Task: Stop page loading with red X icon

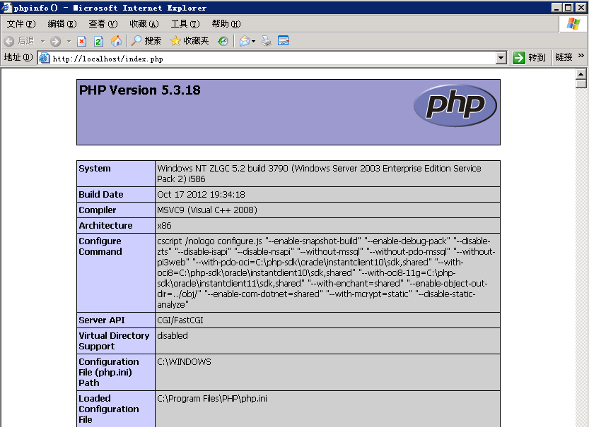Action: [81, 41]
